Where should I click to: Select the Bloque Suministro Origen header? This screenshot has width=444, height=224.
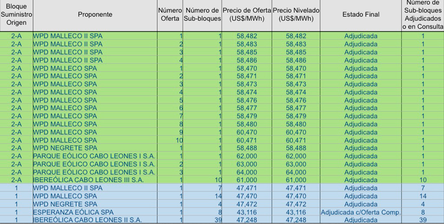click(x=16, y=14)
